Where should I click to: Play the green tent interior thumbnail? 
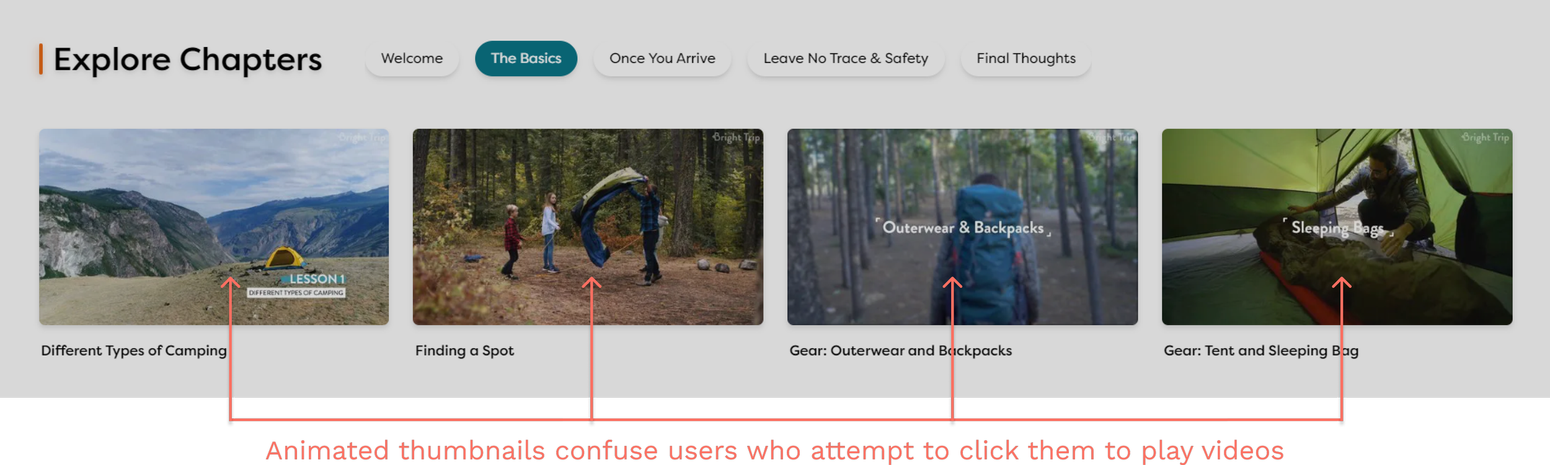click(x=1337, y=227)
